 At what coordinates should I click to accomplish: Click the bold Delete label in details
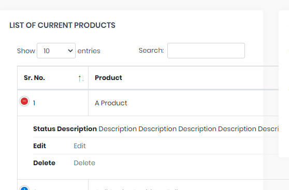[x=44, y=163]
